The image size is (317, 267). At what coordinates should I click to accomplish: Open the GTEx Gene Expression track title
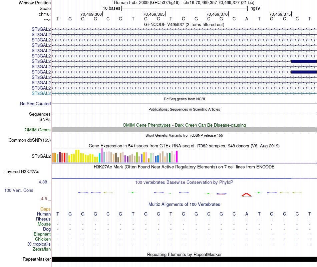tap(184, 146)
